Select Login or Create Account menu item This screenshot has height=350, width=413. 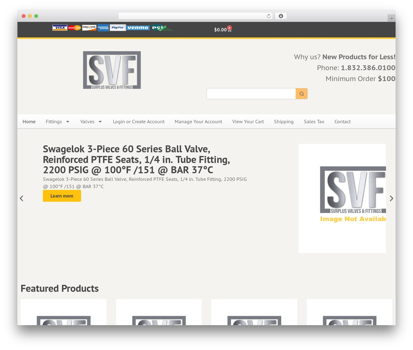coord(139,122)
